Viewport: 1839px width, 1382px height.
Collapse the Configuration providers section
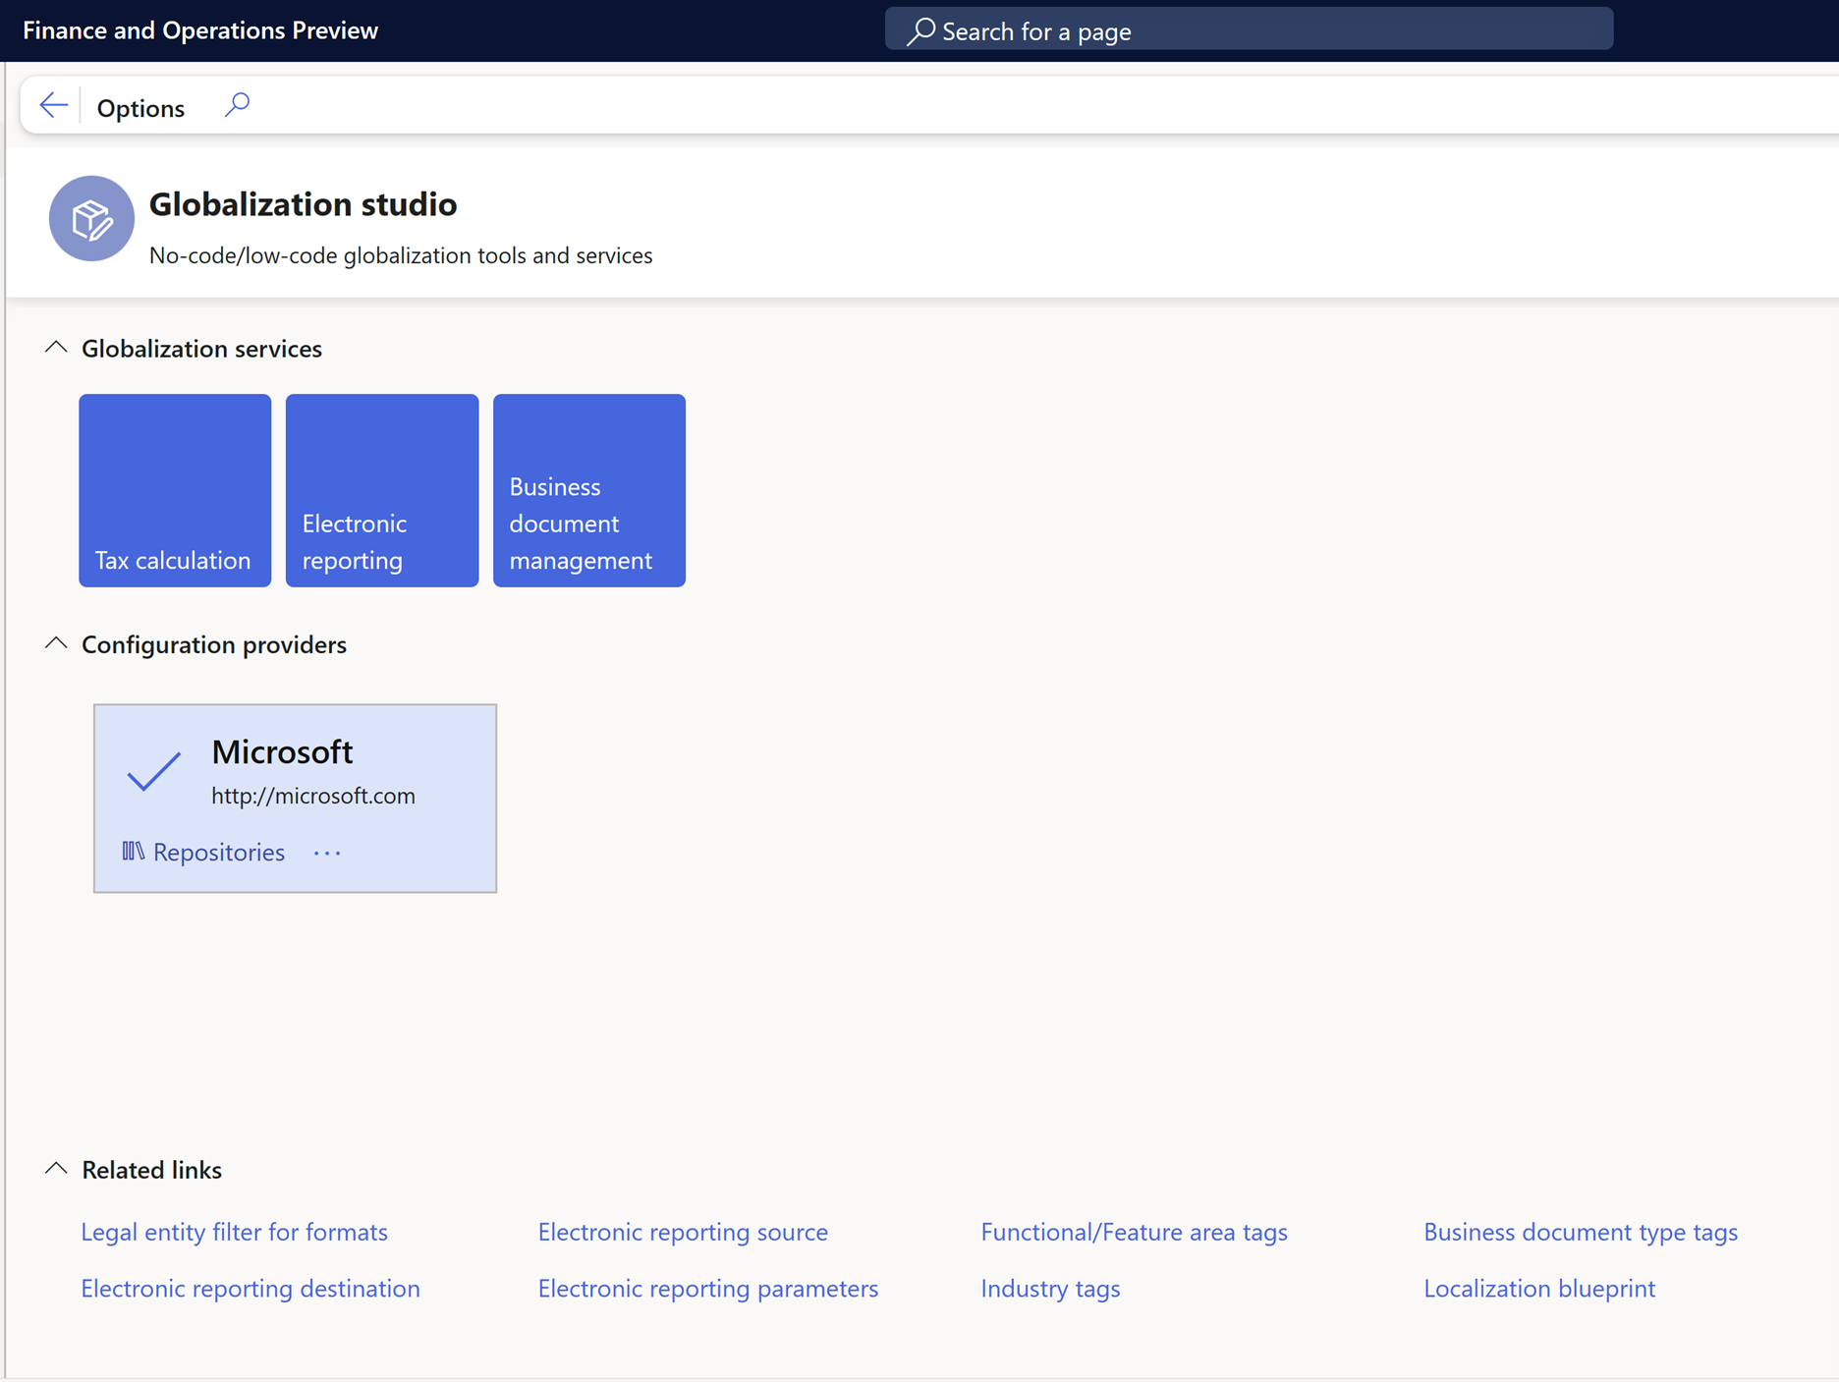(x=56, y=643)
